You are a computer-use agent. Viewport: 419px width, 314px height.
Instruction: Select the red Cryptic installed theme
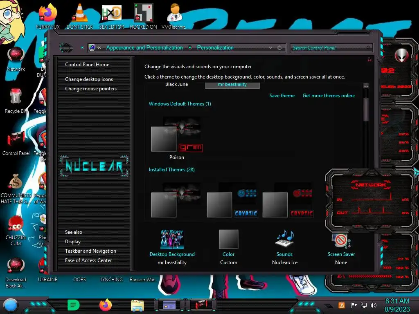pos(288,200)
